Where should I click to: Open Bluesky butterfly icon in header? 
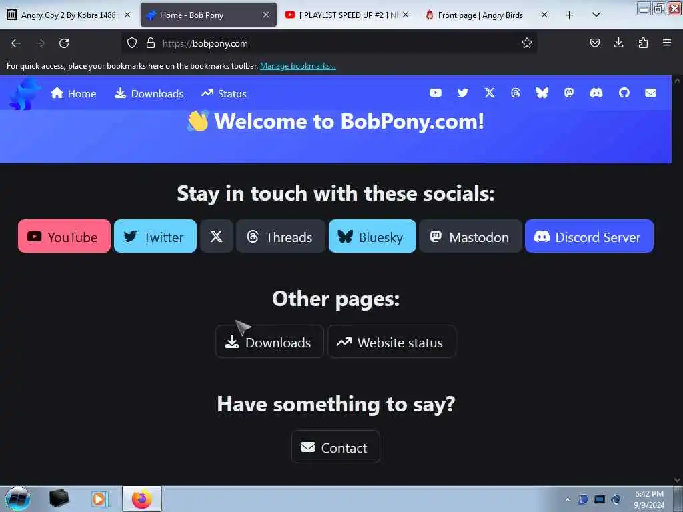point(542,93)
